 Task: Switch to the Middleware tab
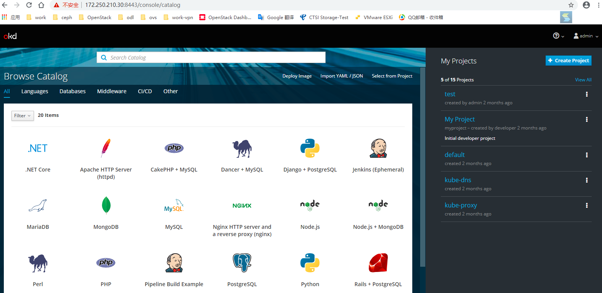click(111, 91)
